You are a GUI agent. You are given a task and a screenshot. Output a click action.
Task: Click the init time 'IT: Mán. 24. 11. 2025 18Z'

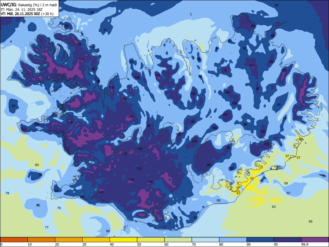[21, 10]
